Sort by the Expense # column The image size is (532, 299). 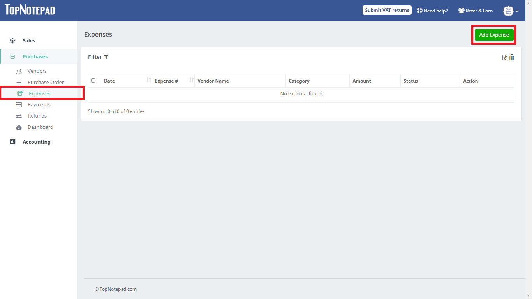[x=173, y=81]
